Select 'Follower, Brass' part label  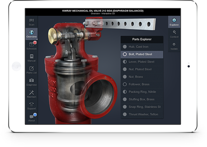(x=139, y=84)
